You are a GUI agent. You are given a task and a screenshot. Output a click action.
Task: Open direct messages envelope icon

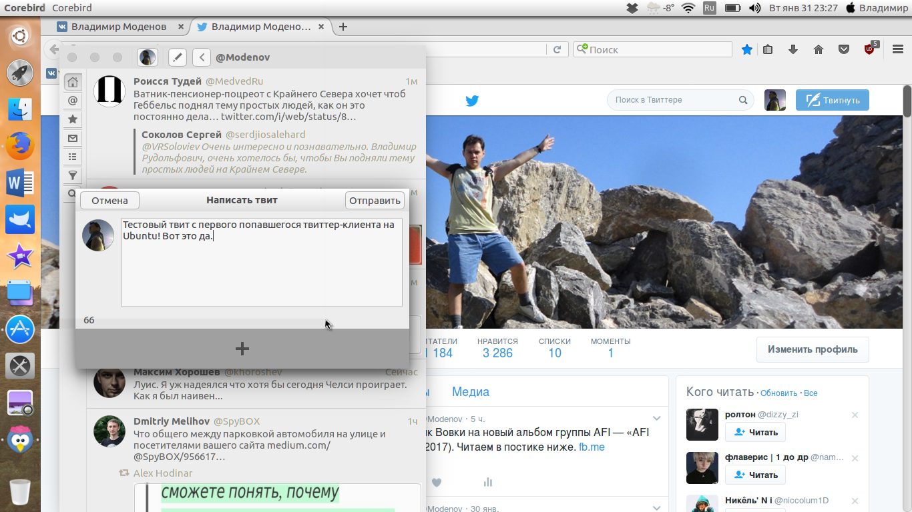click(x=73, y=138)
